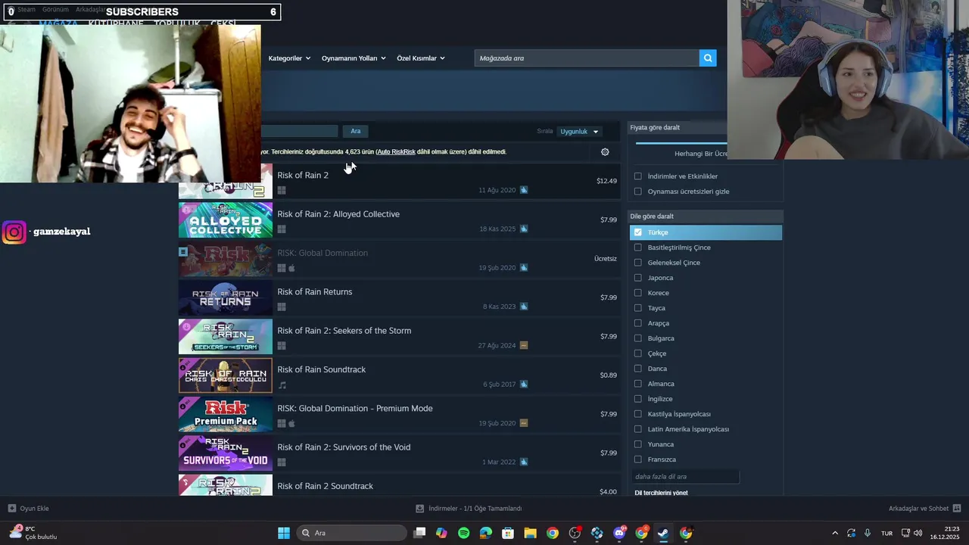Check the Japonca language filter

point(638,278)
